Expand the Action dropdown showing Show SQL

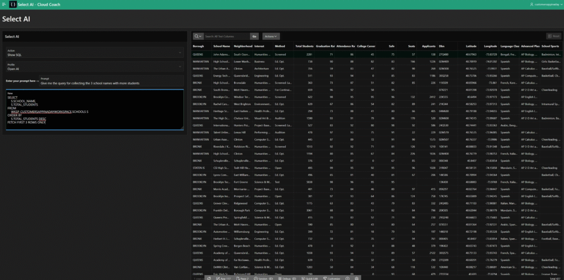coord(94,53)
